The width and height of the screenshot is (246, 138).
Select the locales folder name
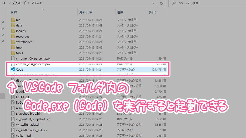click(21, 31)
